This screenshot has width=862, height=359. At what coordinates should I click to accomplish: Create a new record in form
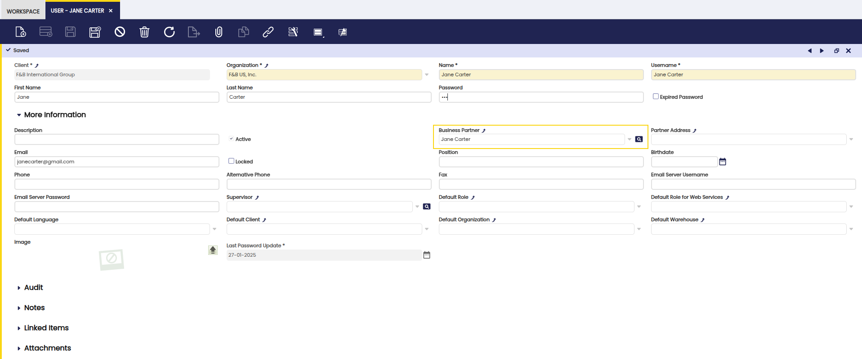[x=21, y=32]
